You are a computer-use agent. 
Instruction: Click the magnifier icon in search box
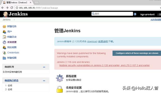pos(93,14)
